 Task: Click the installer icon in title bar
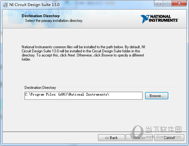tap(5, 5)
